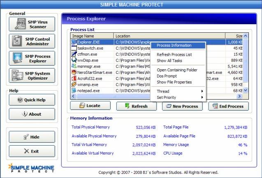
Task: Click the Quick Help question mark icon
Action: [20, 100]
